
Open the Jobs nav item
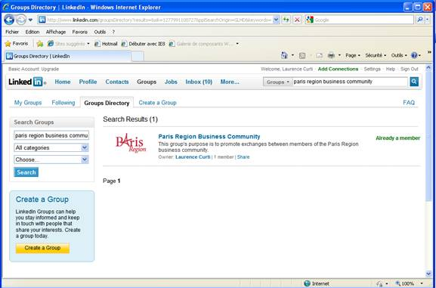171,82
